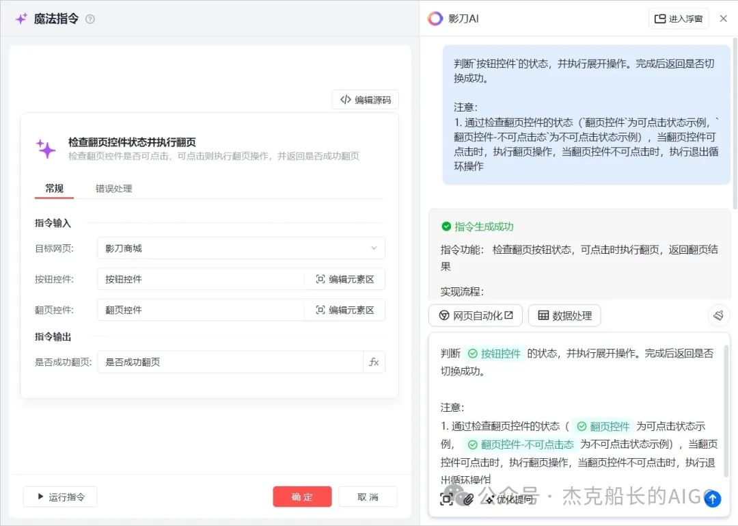The width and height of the screenshot is (738, 526).
Task: Click the chat panel vertical scrollbar
Action: (735, 124)
